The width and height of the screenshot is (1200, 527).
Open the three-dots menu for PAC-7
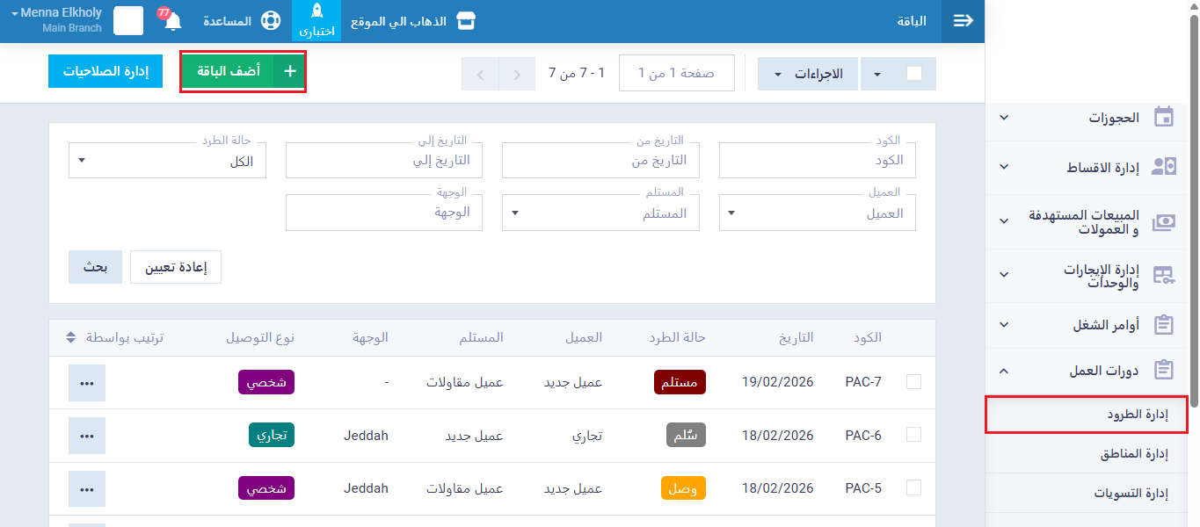(x=87, y=383)
